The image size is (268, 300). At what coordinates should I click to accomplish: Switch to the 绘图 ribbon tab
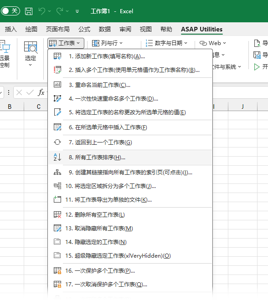pos(31,29)
